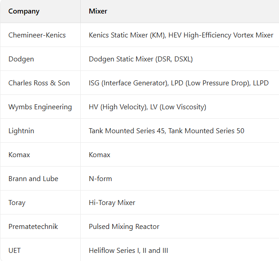This screenshot has height=261, width=279.
Task: Click the Tank Mounted Series 45 cell
Action: [166, 131]
